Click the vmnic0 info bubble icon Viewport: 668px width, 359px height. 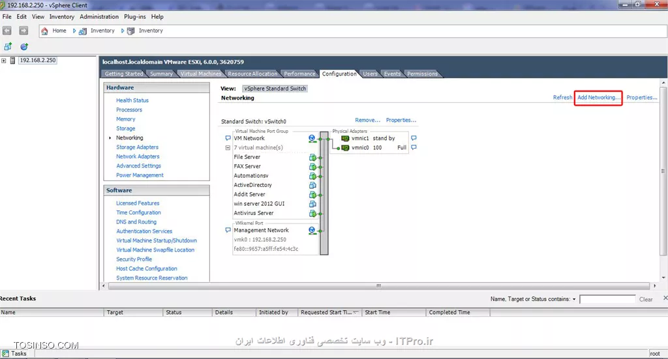click(414, 148)
